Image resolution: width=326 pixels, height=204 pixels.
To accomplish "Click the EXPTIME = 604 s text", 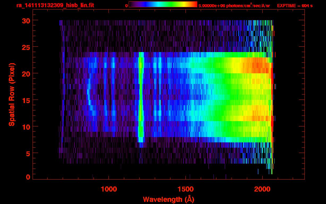I will (x=295, y=6).
